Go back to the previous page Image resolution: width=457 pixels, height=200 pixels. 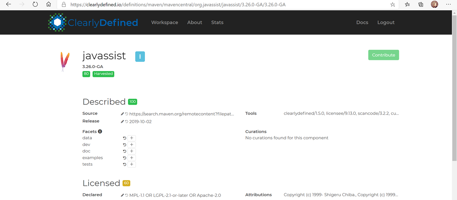pos(9,5)
